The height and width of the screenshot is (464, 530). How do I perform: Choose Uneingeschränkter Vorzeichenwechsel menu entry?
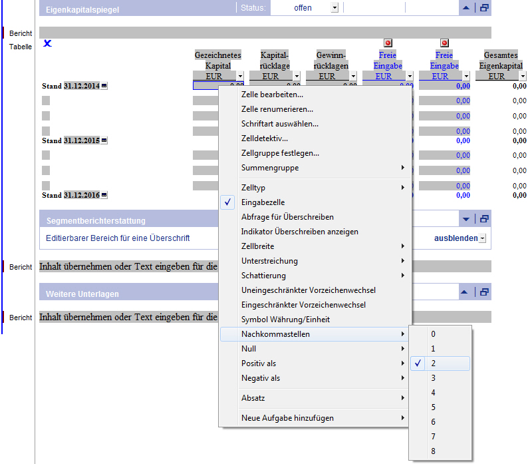click(x=313, y=290)
